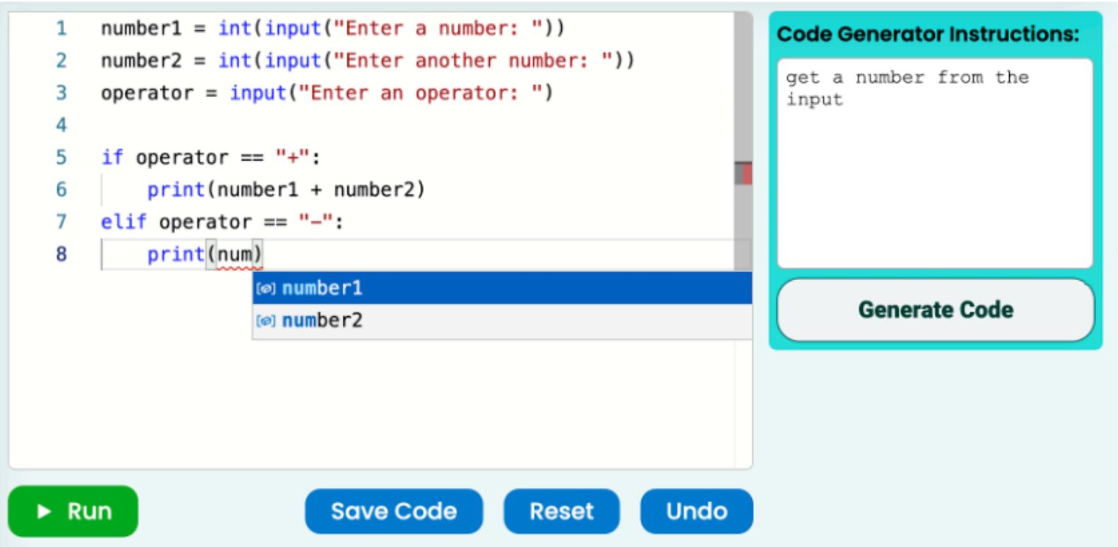
Task: Click the red error marker in scrollbar
Action: click(x=747, y=174)
